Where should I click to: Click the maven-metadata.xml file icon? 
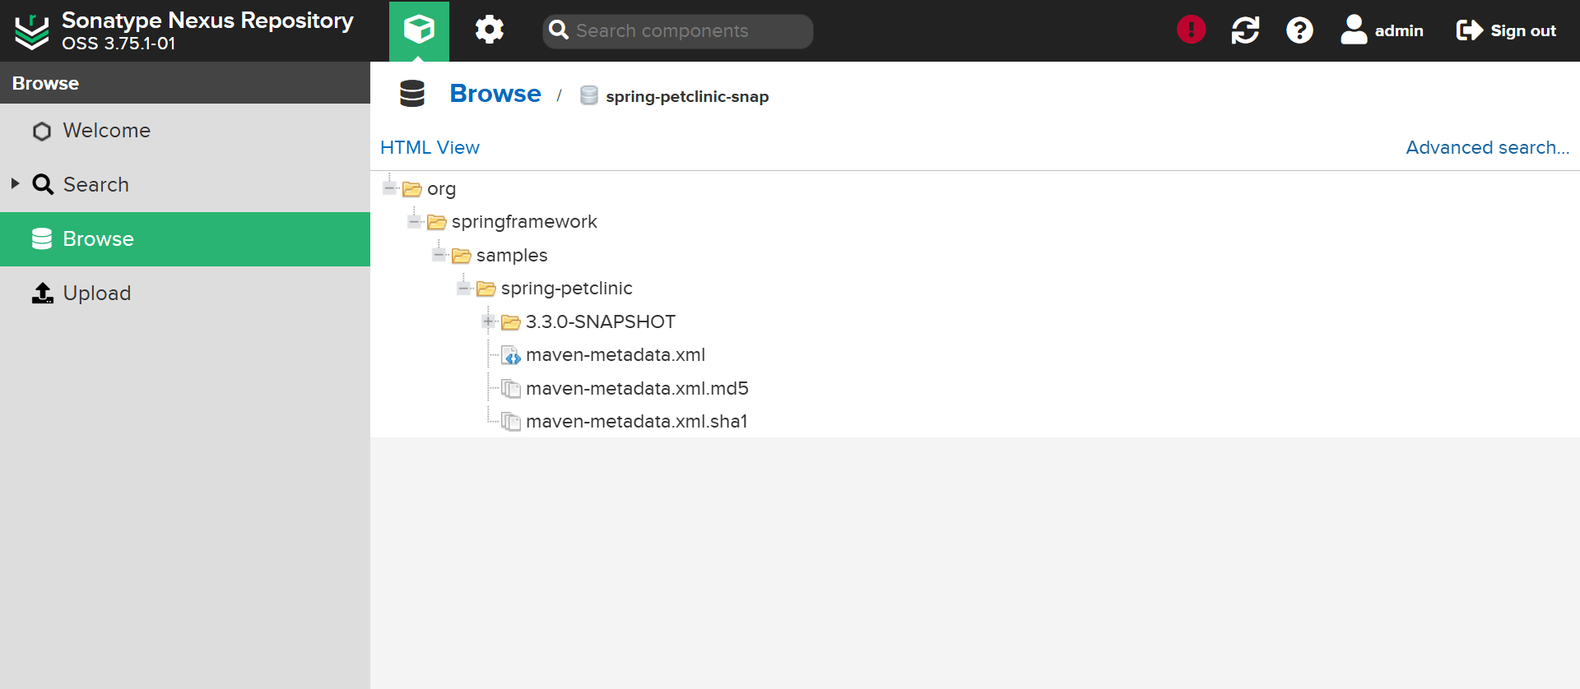coord(511,355)
